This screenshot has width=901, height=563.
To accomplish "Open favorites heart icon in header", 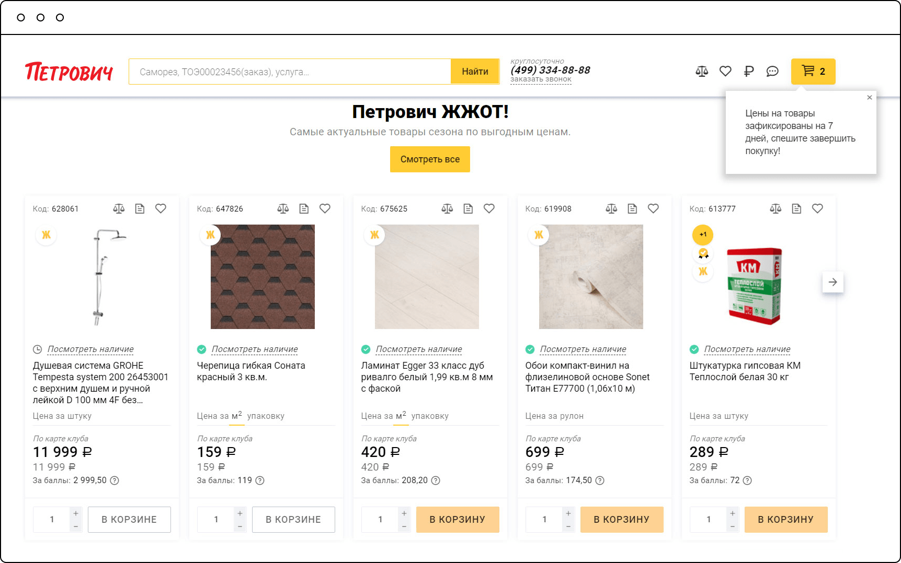I will click(x=725, y=72).
